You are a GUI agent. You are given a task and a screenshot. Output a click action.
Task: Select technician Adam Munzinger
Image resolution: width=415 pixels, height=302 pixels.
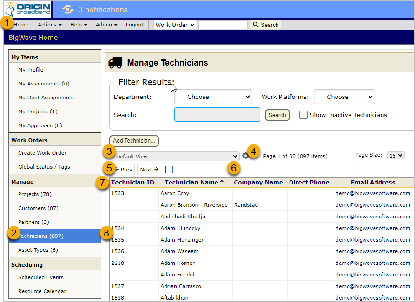click(x=182, y=240)
